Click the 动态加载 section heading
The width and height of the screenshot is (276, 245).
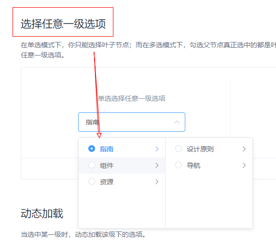pyautogui.click(x=42, y=213)
